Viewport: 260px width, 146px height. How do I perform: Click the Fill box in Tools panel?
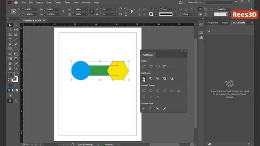pos(11,75)
